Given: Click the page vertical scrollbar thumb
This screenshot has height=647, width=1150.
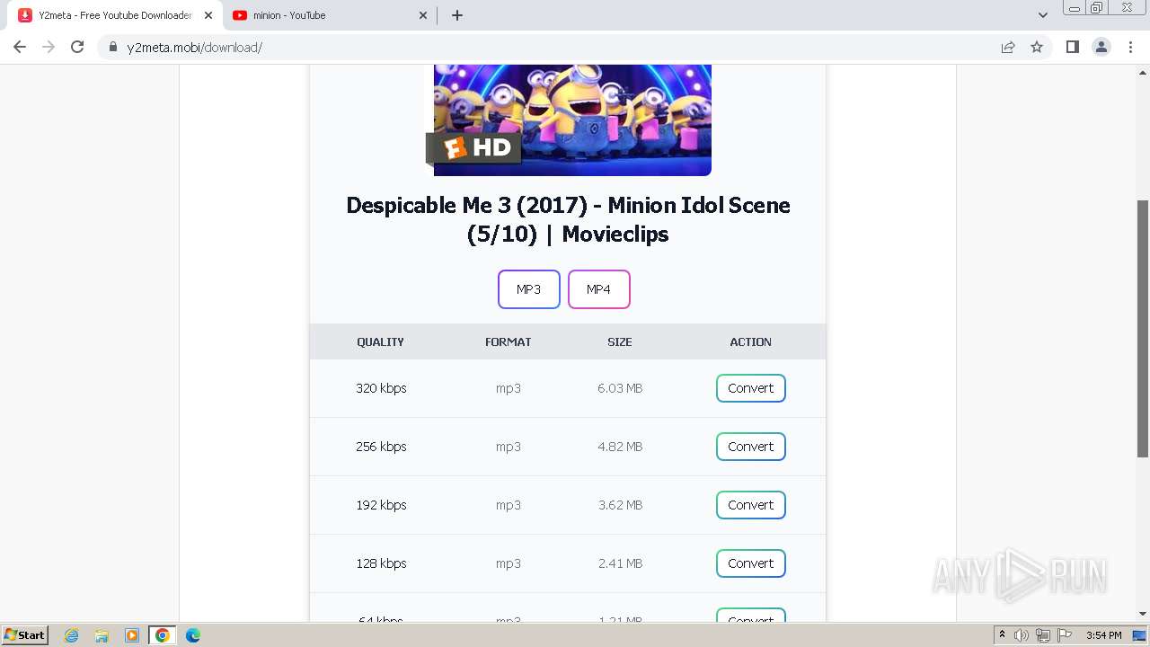Looking at the screenshot, I should click(x=1143, y=328).
